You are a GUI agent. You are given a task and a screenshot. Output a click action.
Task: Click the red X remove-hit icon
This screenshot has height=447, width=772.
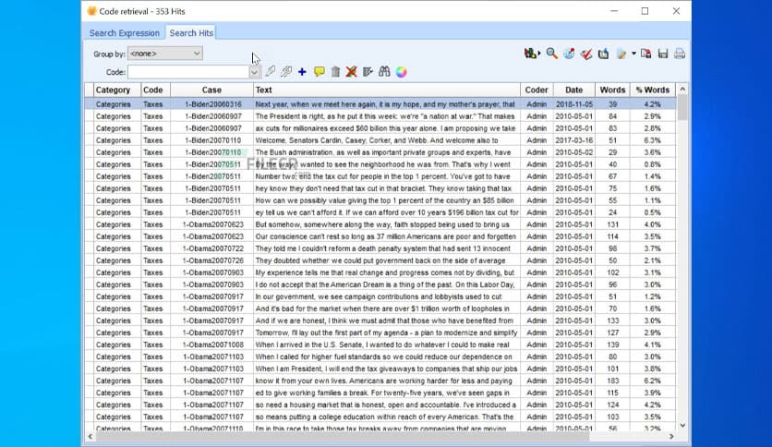[x=351, y=72]
